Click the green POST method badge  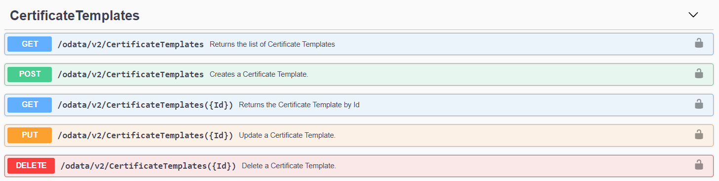tap(30, 74)
